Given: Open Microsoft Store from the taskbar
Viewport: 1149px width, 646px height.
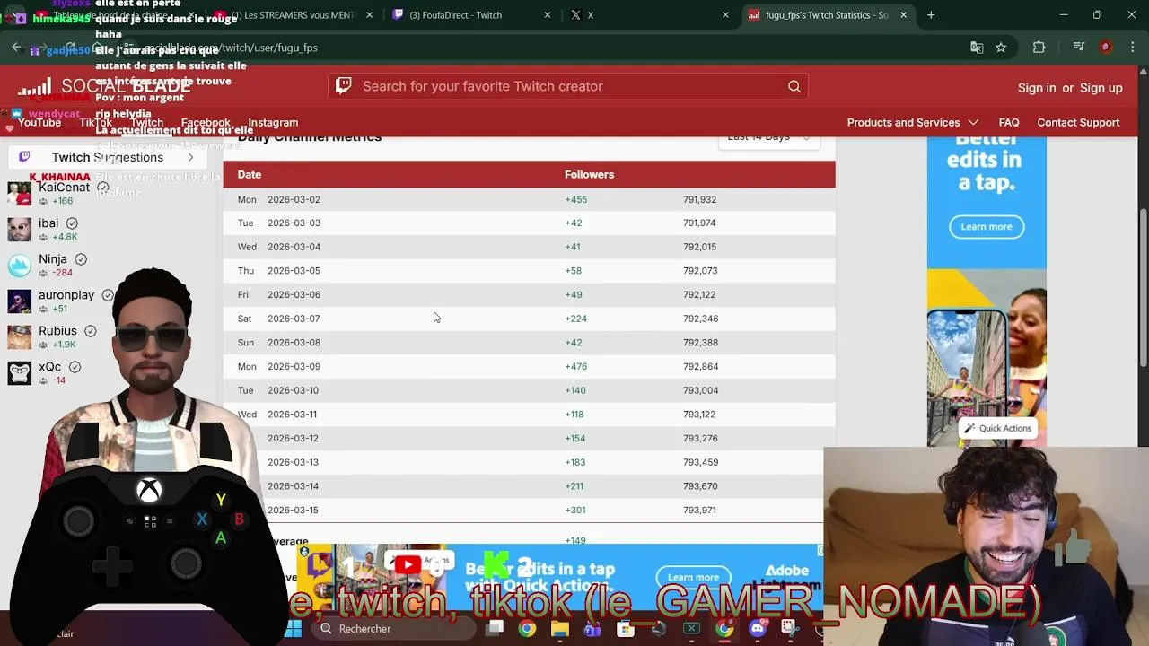Looking at the screenshot, I should coord(626,629).
